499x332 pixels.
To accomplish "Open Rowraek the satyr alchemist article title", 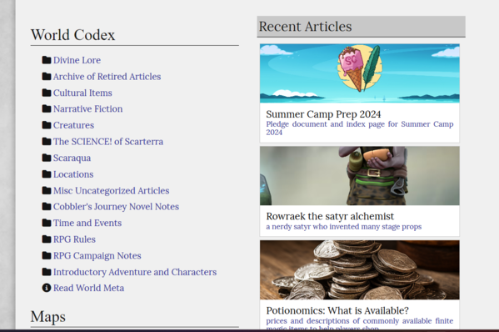I will 330,216.
